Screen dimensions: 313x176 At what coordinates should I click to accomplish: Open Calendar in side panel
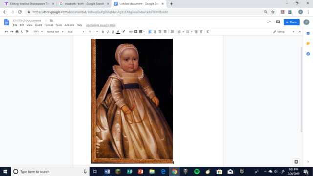308,34
